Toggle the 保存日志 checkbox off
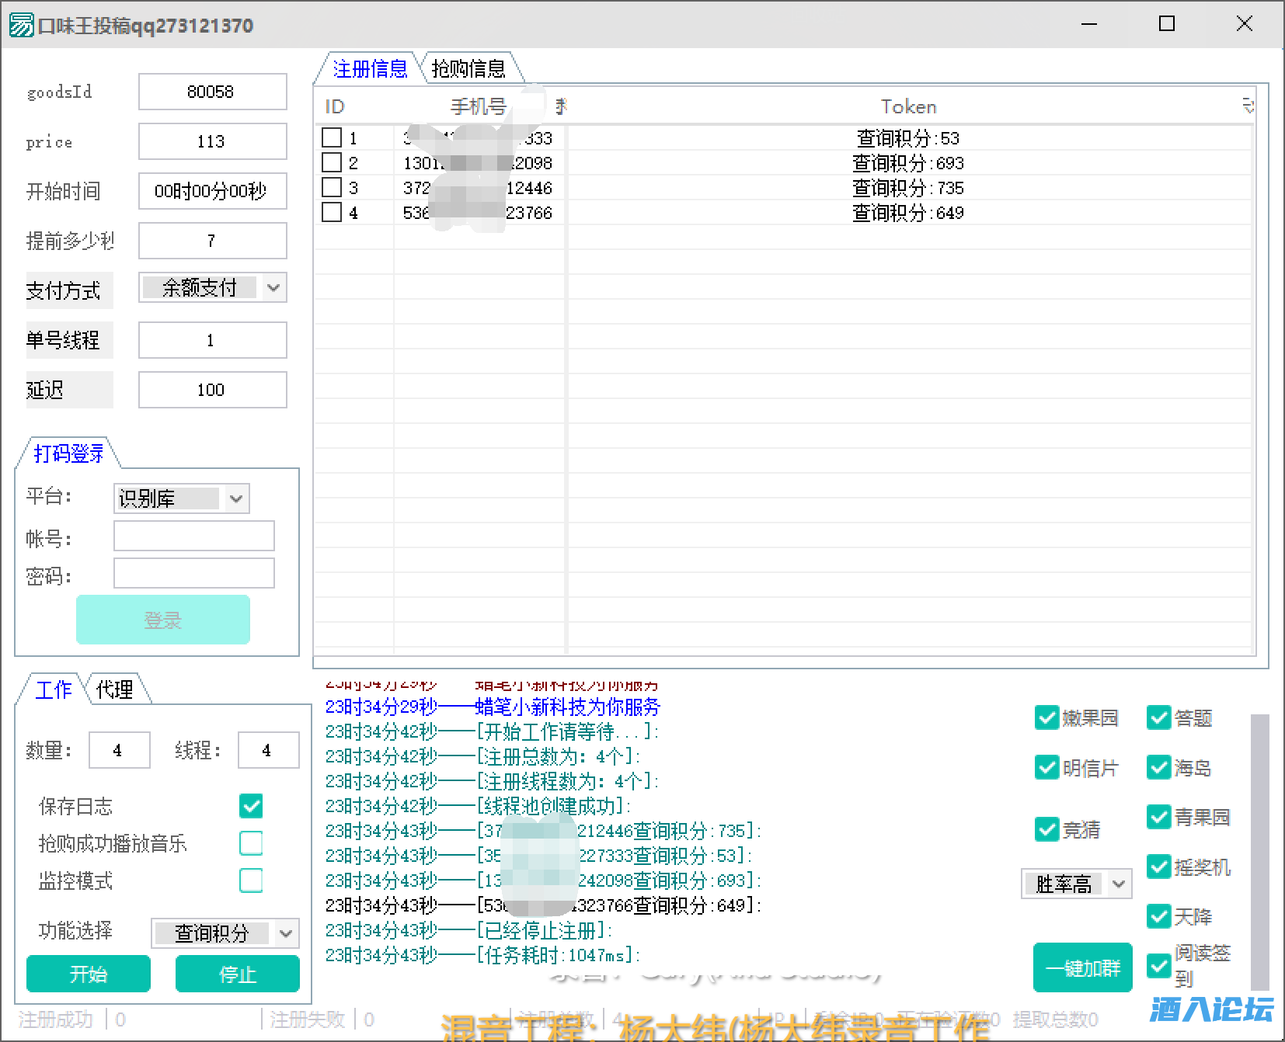The height and width of the screenshot is (1042, 1285). 251,806
